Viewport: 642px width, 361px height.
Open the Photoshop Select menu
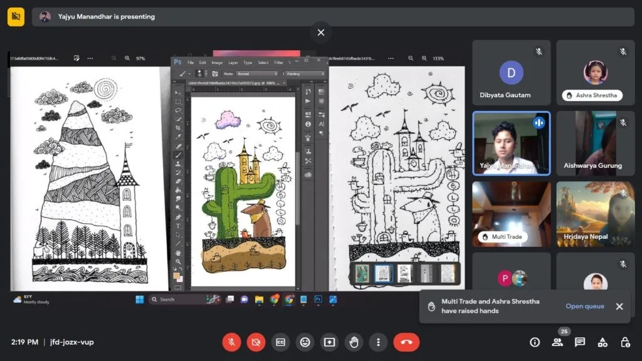point(263,63)
